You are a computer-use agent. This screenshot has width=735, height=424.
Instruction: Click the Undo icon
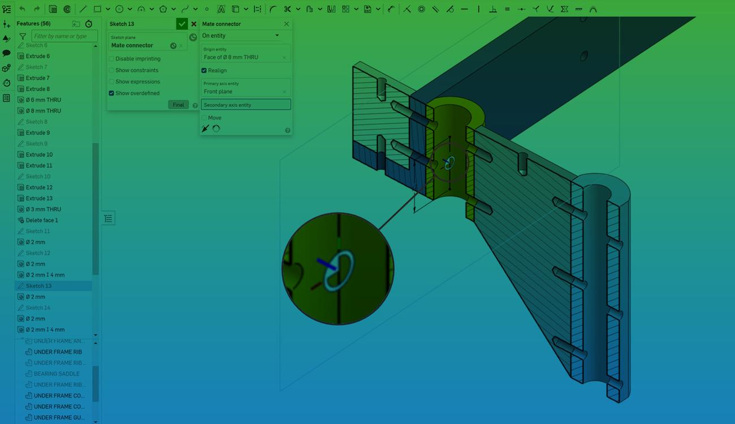[21, 8]
